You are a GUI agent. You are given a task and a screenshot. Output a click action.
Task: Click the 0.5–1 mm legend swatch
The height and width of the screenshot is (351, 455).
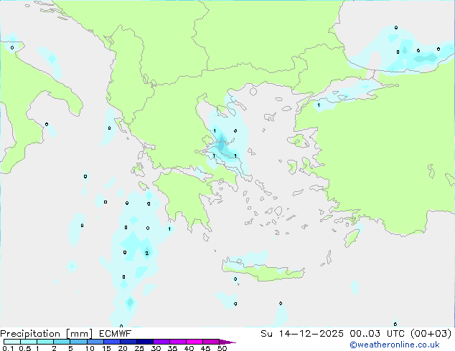[x=29, y=342]
